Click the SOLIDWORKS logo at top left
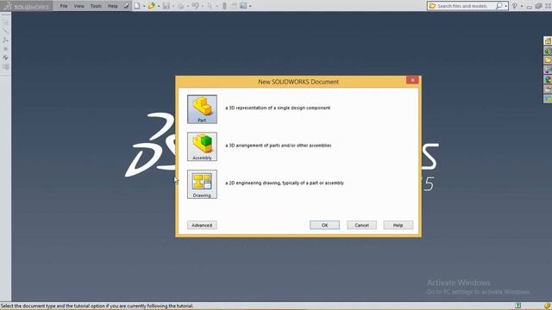Viewport: 552px width, 310px height. point(27,6)
